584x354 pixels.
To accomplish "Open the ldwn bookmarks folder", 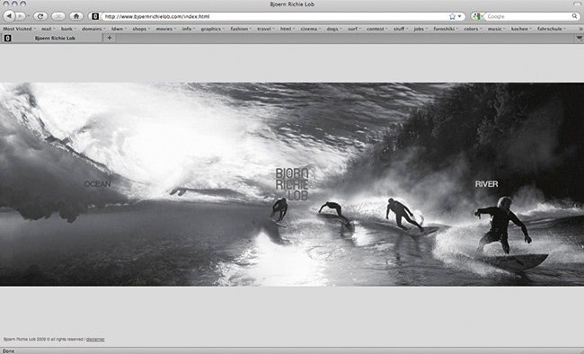I will [x=119, y=29].
